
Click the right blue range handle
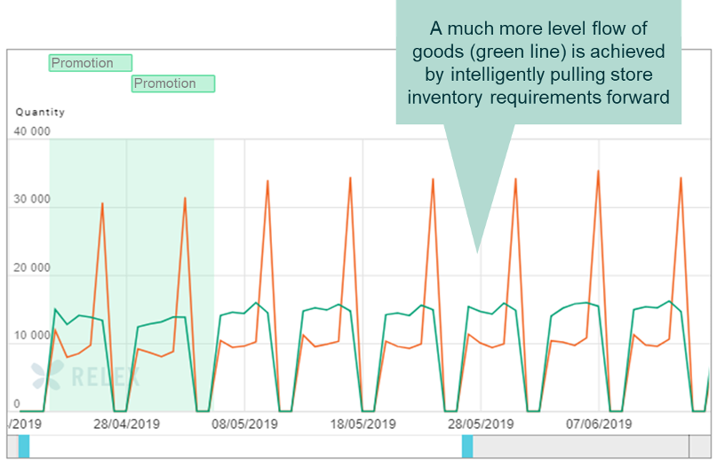(x=467, y=447)
